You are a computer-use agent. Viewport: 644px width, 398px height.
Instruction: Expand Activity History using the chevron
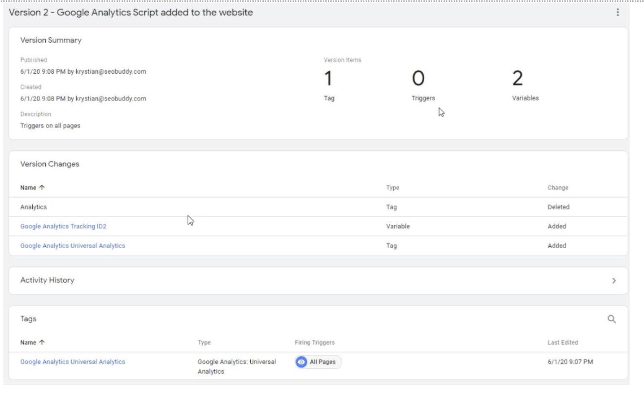coord(614,281)
